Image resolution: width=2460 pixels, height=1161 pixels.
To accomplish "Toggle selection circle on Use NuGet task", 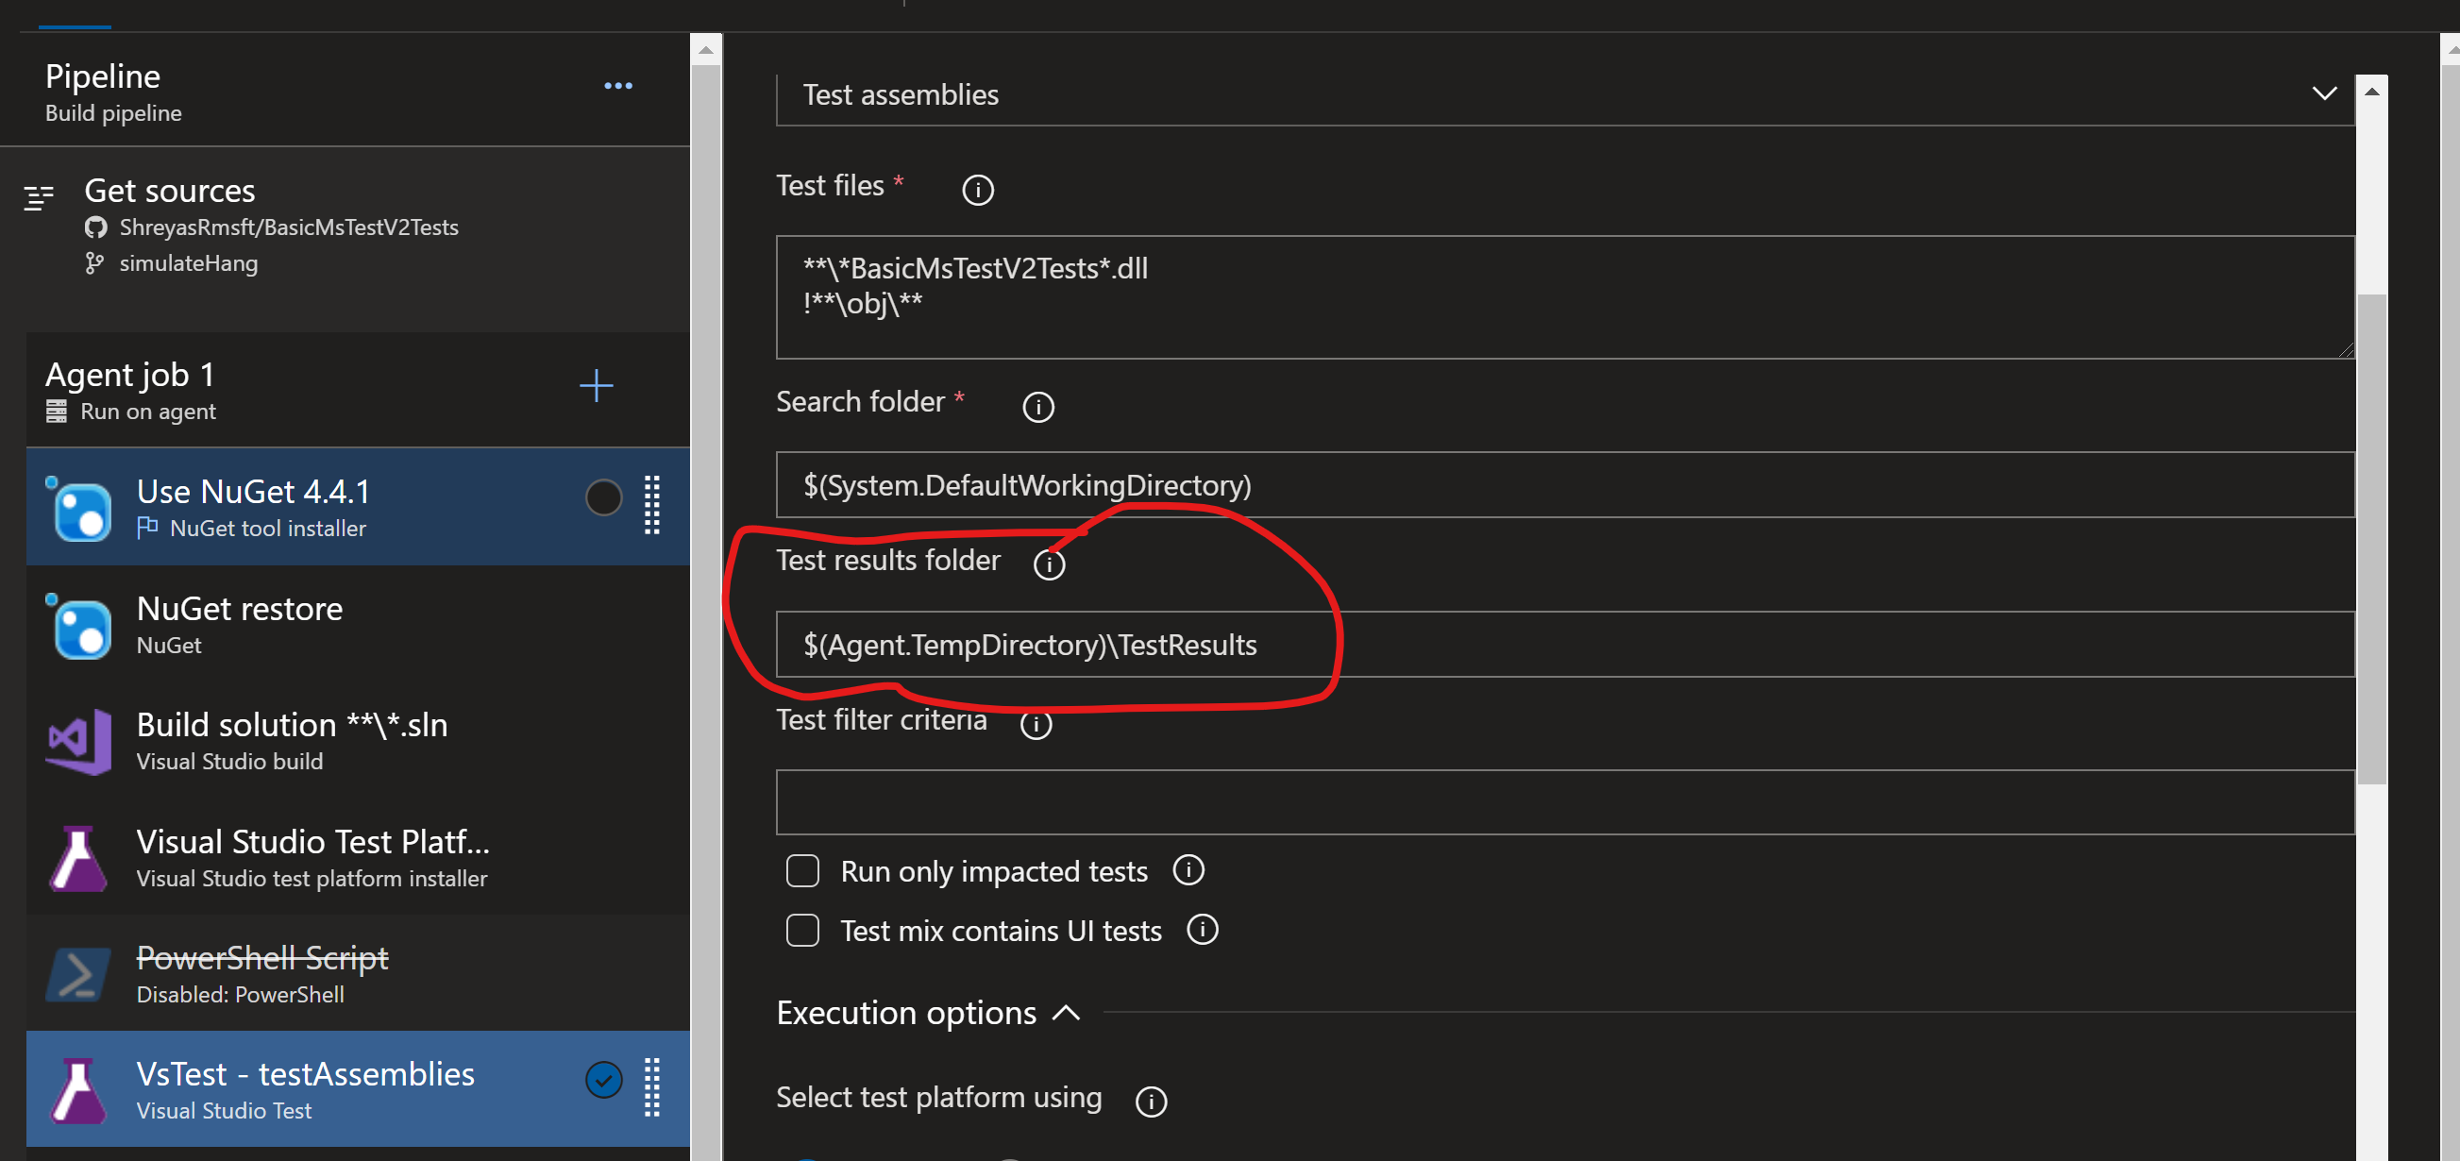I will click(x=603, y=497).
